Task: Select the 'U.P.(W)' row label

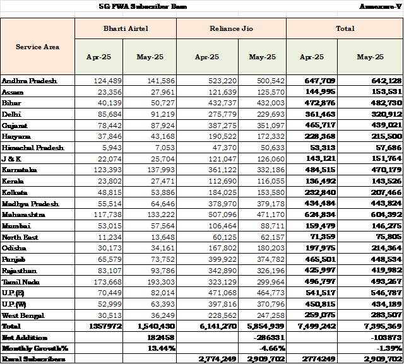Action: click(14, 304)
